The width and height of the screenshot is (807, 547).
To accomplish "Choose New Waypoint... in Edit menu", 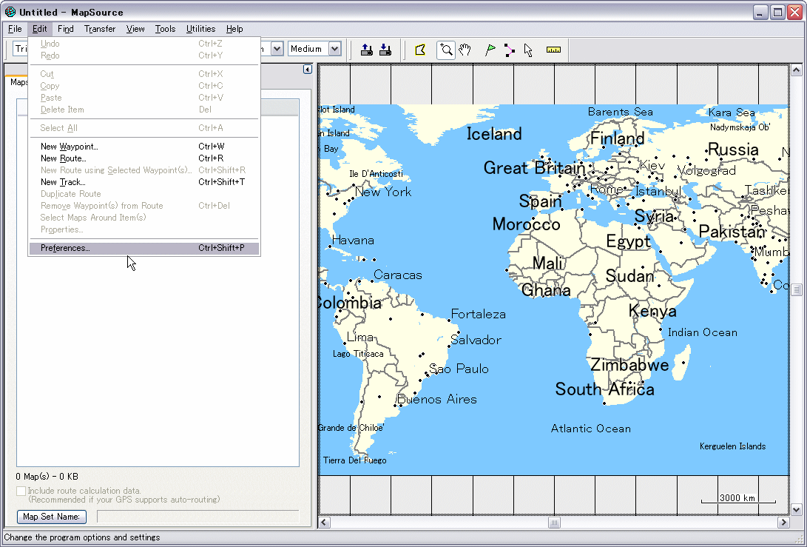I will 144,147.
